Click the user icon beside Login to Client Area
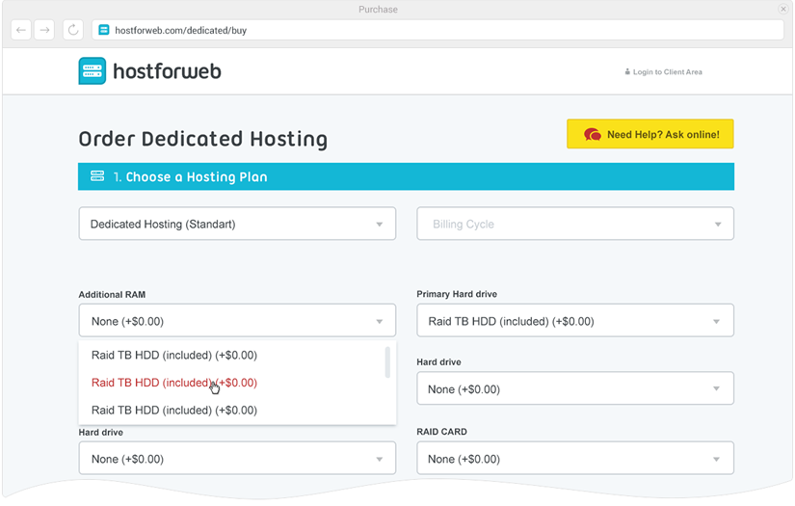Image resolution: width=795 pixels, height=506 pixels. [x=627, y=72]
